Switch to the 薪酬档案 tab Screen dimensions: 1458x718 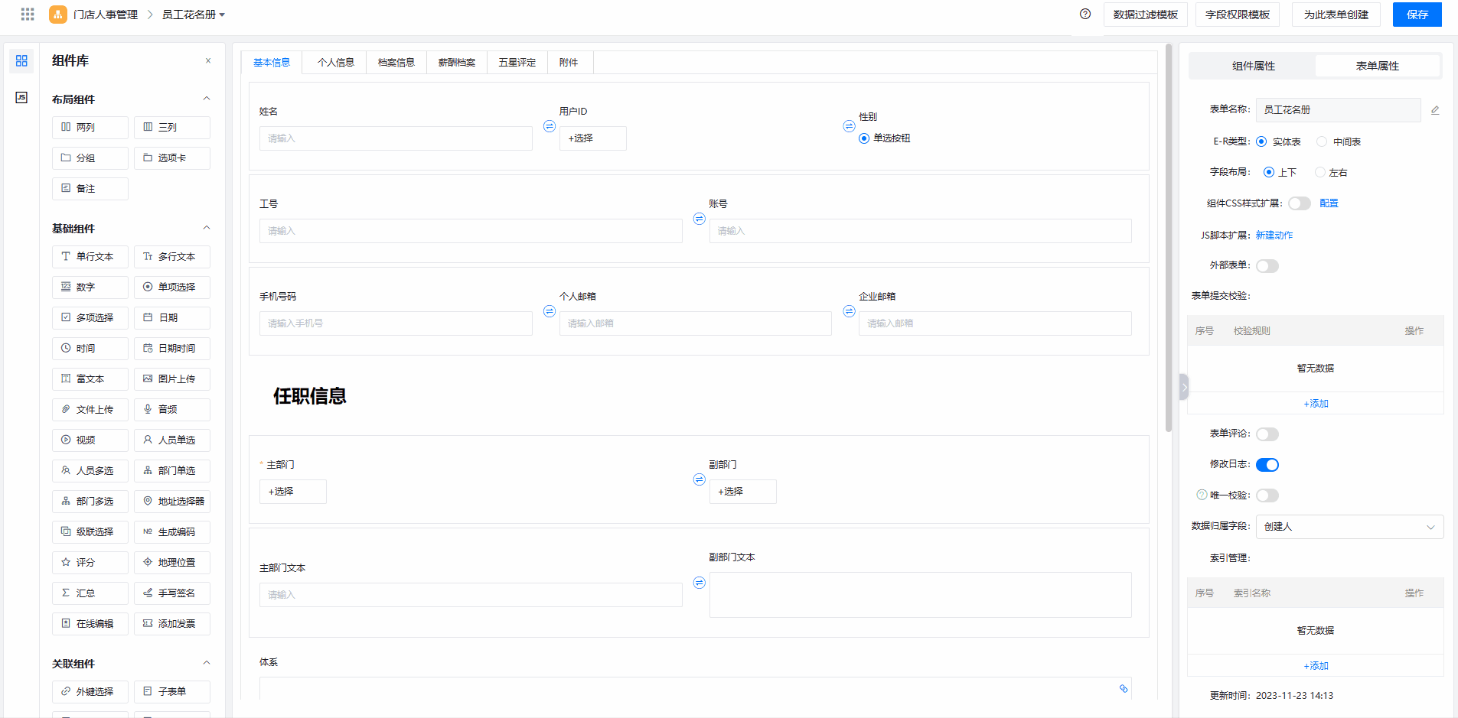(456, 63)
